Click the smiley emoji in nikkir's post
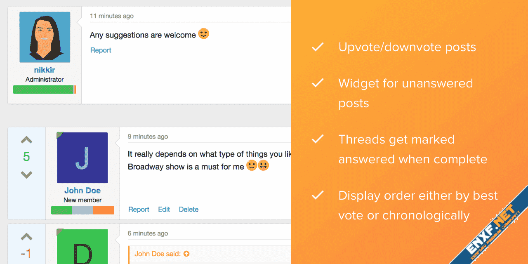Screen dimensions: 528x264 (204, 34)
